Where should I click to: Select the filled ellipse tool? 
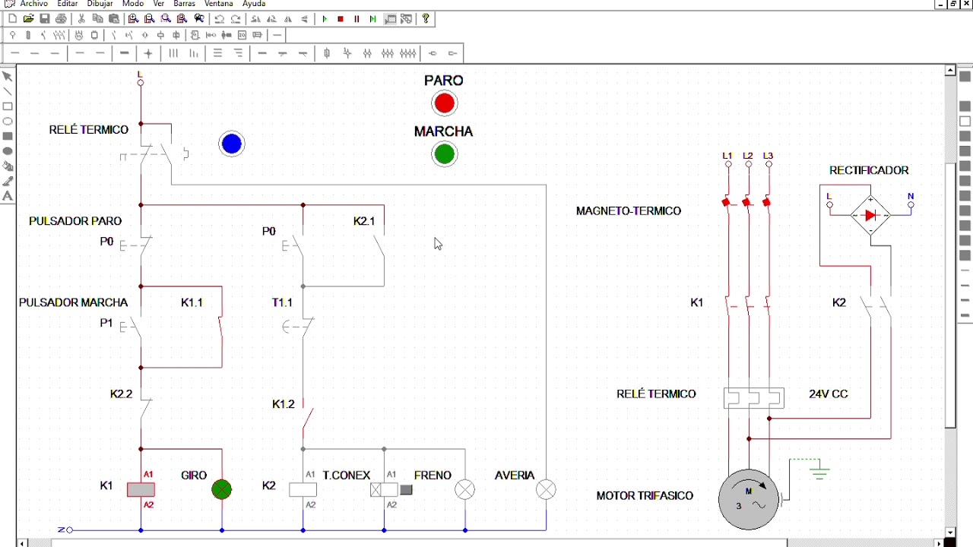pos(8,151)
